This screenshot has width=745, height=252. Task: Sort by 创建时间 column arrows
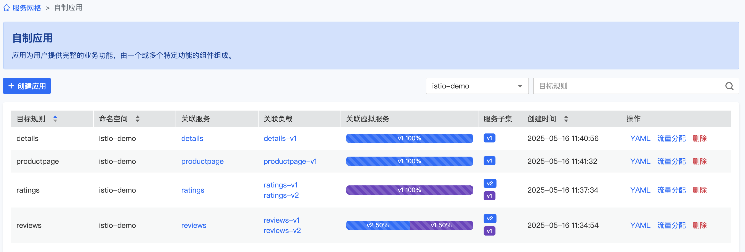coord(566,119)
